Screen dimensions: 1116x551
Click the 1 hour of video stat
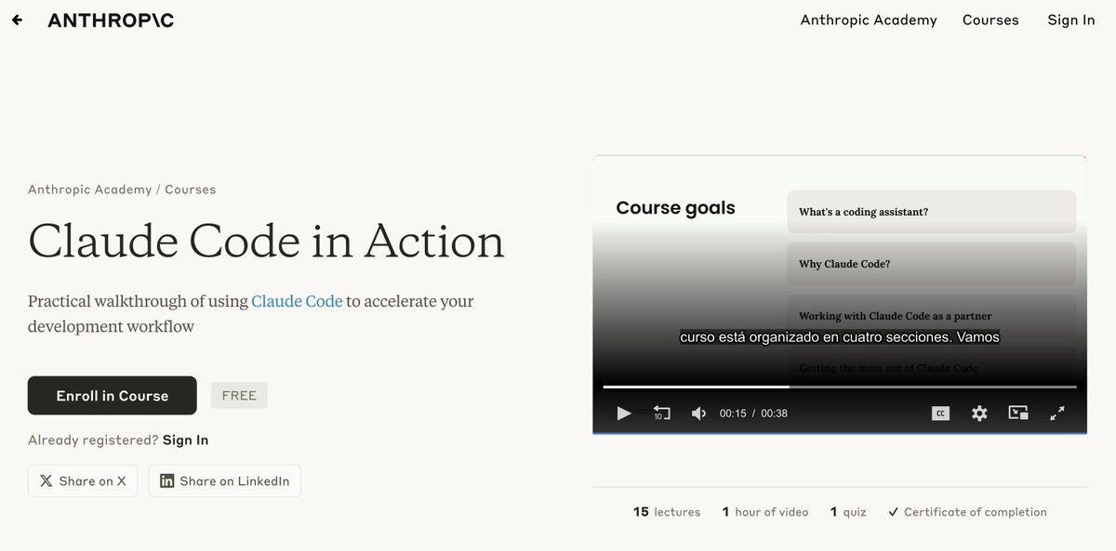[765, 512]
